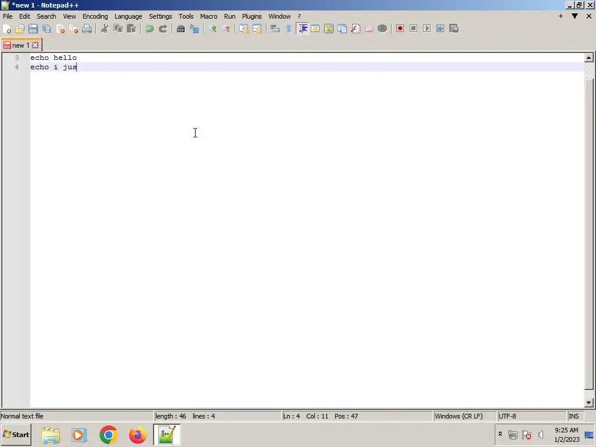Open the Encoding menu
The image size is (596, 447).
tap(95, 16)
